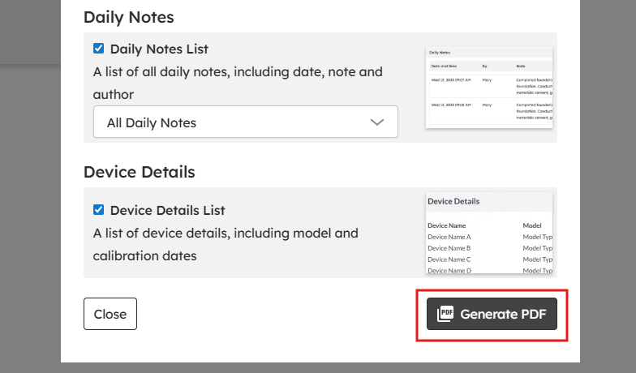636x373 pixels.
Task: Click the chevron arrow in notes dropdown
Action: [377, 122]
